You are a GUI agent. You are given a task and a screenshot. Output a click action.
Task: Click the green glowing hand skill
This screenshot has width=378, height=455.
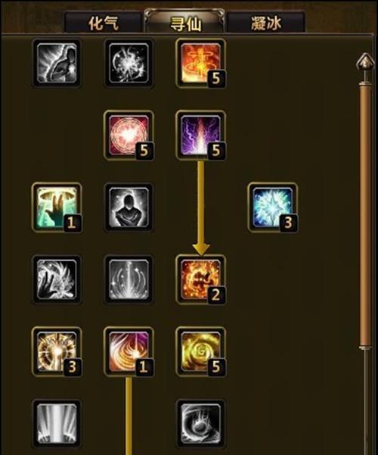click(57, 207)
